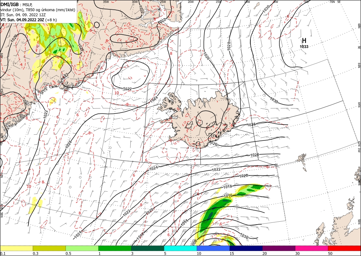The image size is (361, 256).
Task: Click the red 50 mm legend swatch
Action: tap(344, 248)
